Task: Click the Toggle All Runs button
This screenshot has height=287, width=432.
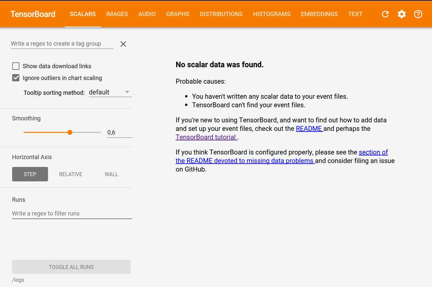Action: coord(71,267)
